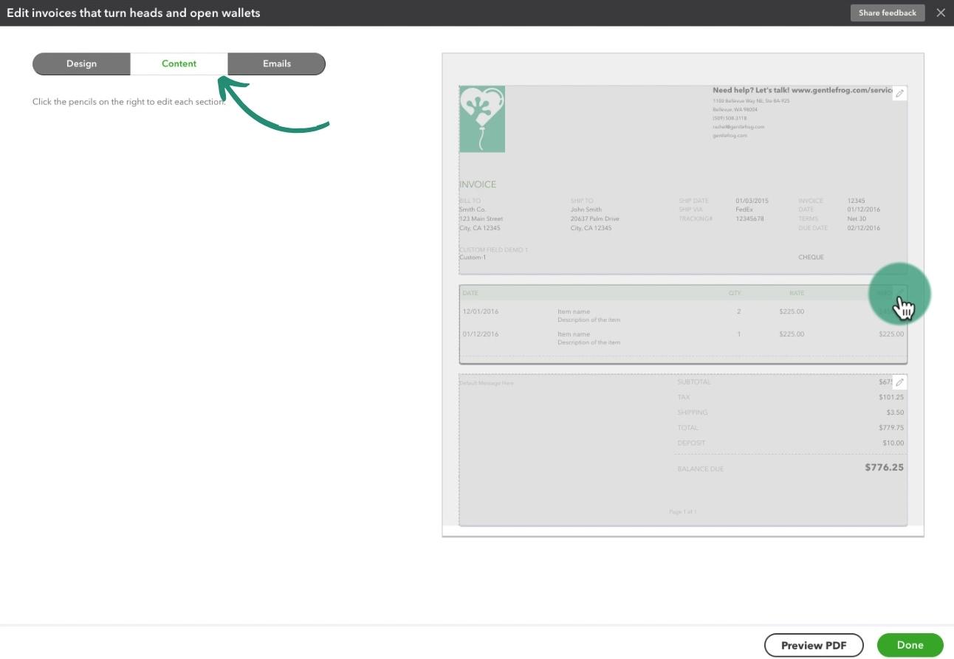Select the line item date '12/01/2016'
This screenshot has width=954, height=659.
click(x=481, y=311)
